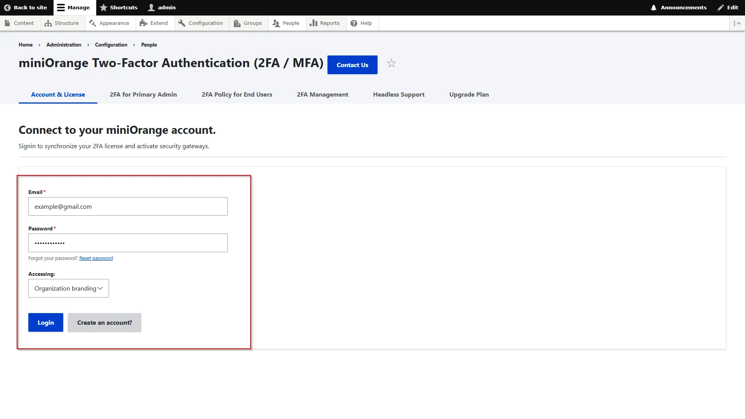
Task: Open the Content menu item
Action: pyautogui.click(x=19, y=23)
